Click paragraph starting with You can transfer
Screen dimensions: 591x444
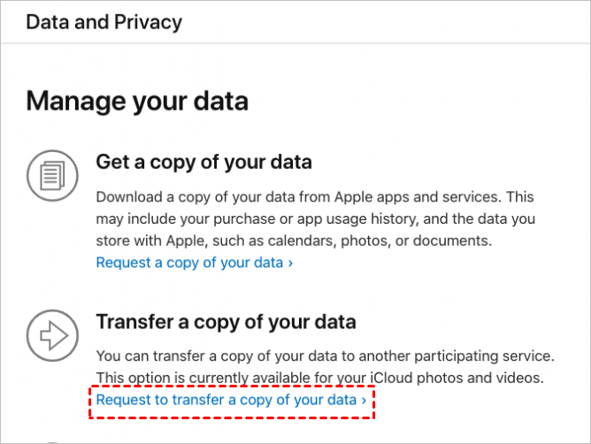click(x=325, y=367)
